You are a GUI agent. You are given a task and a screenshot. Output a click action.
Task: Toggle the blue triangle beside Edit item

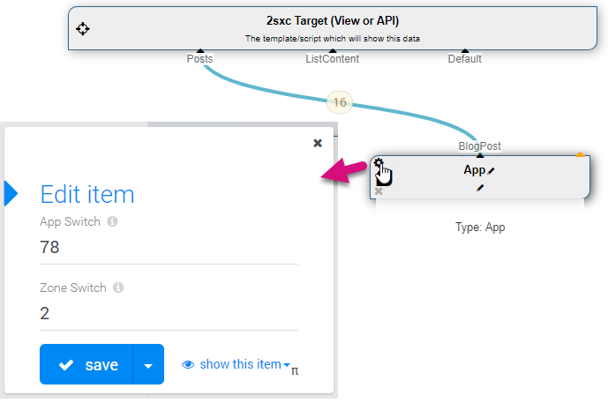(11, 193)
